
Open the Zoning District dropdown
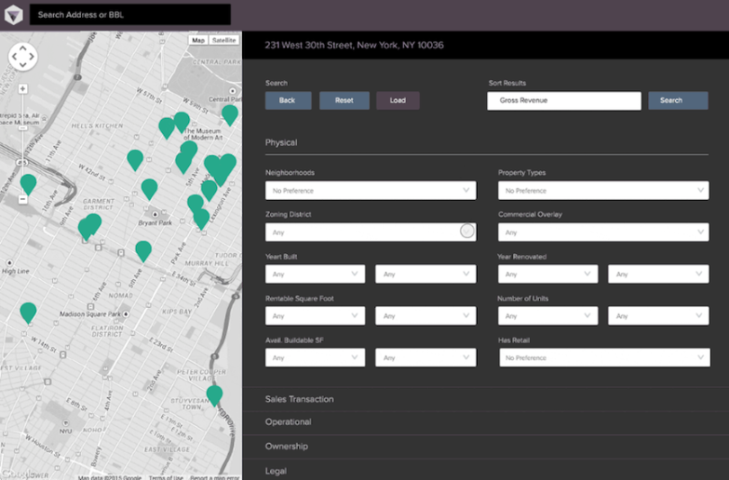371,232
